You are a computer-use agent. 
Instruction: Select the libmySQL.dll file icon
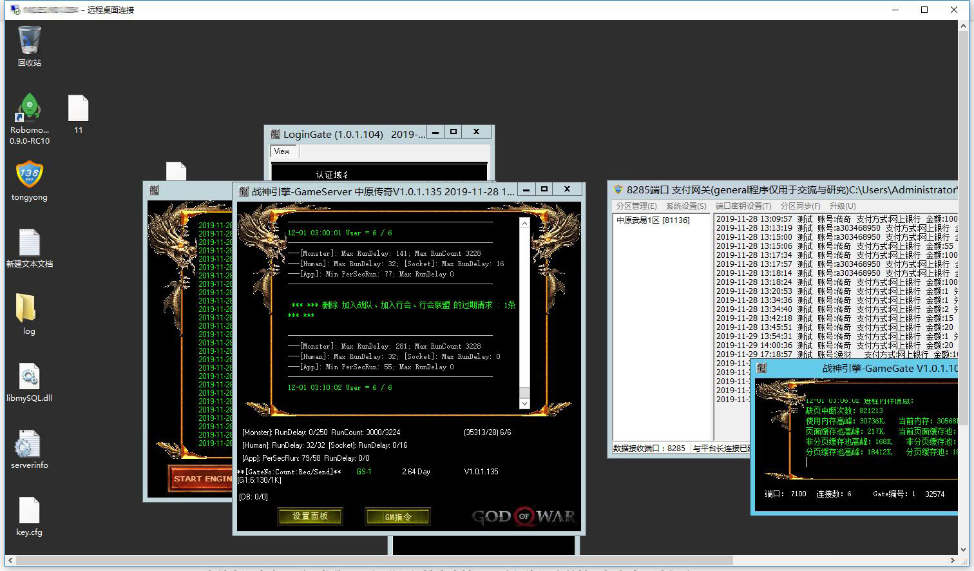click(30, 376)
